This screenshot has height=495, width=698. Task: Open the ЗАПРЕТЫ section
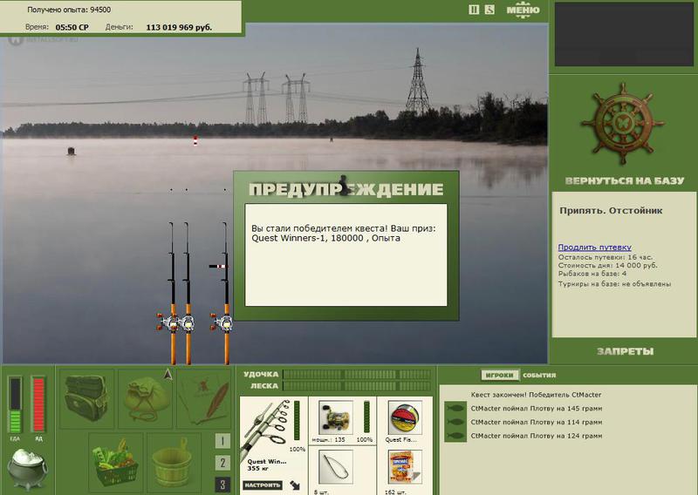point(625,351)
